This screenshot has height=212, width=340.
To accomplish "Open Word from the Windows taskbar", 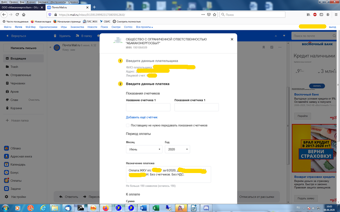I will [x=143, y=208].
